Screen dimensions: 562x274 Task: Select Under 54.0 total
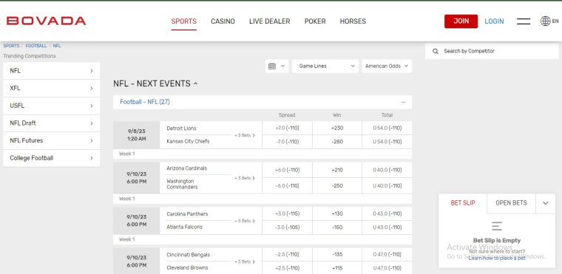click(387, 142)
